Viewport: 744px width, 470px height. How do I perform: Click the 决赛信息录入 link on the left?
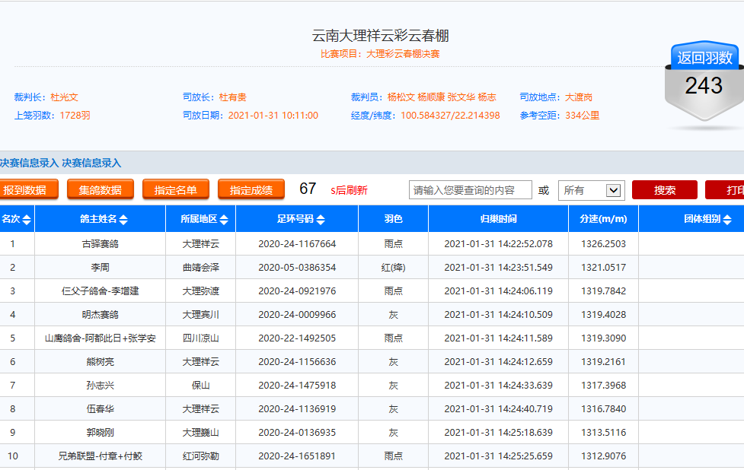click(x=30, y=163)
